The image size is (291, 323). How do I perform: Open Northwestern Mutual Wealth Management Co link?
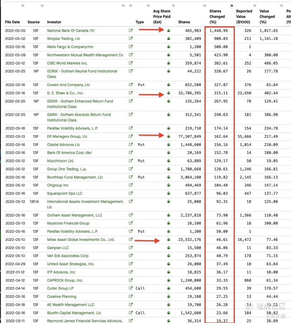pyautogui.click(x=85, y=55)
